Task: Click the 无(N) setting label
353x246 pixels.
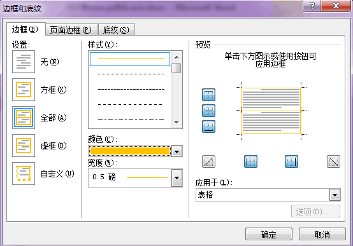Action: 50,62
